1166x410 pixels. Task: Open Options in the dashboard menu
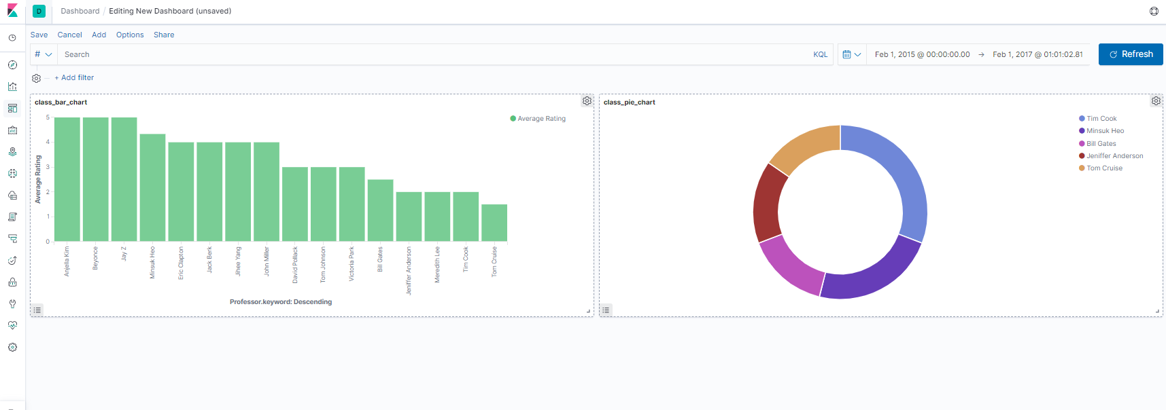point(130,35)
